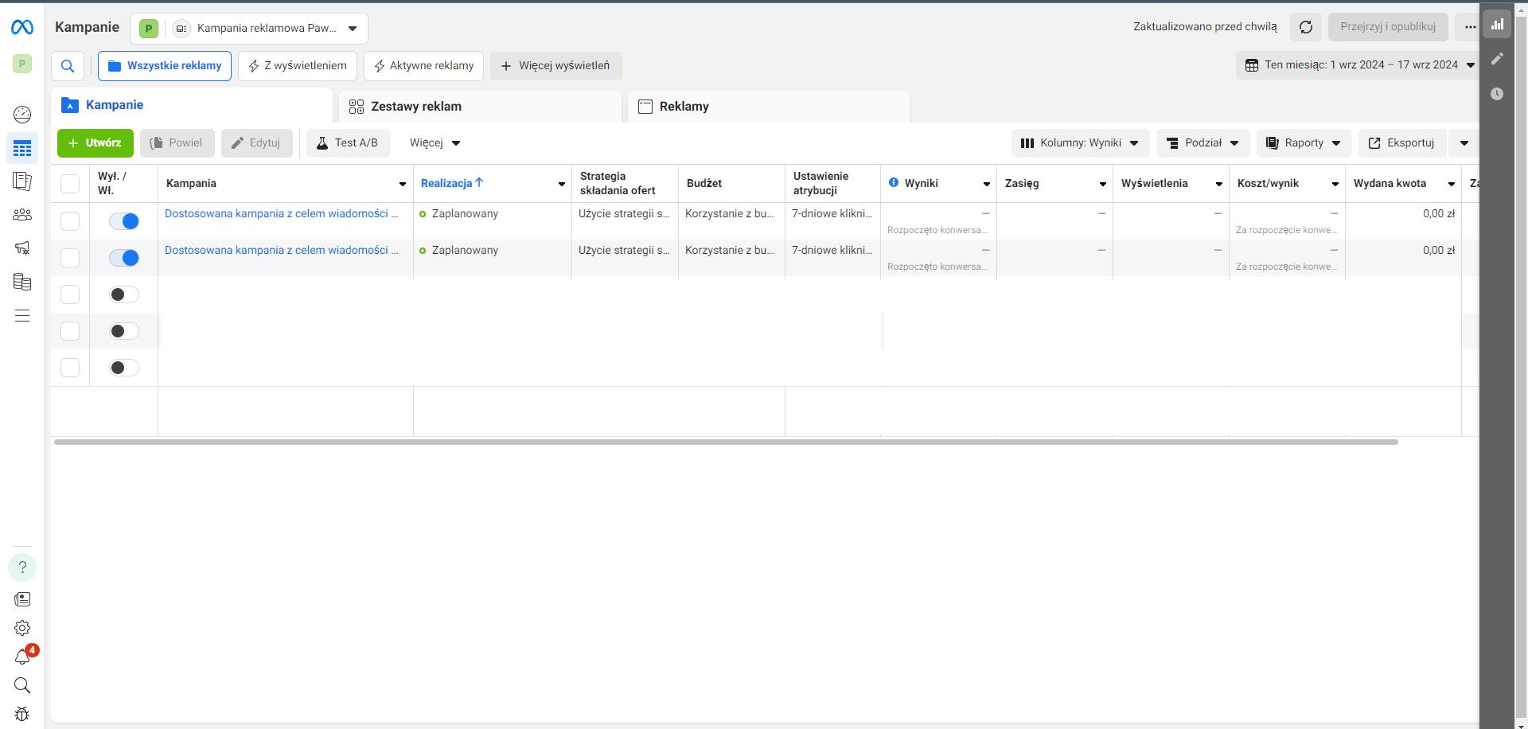Switch the fourth row toggle
This screenshot has height=729, width=1528.
[x=124, y=331]
